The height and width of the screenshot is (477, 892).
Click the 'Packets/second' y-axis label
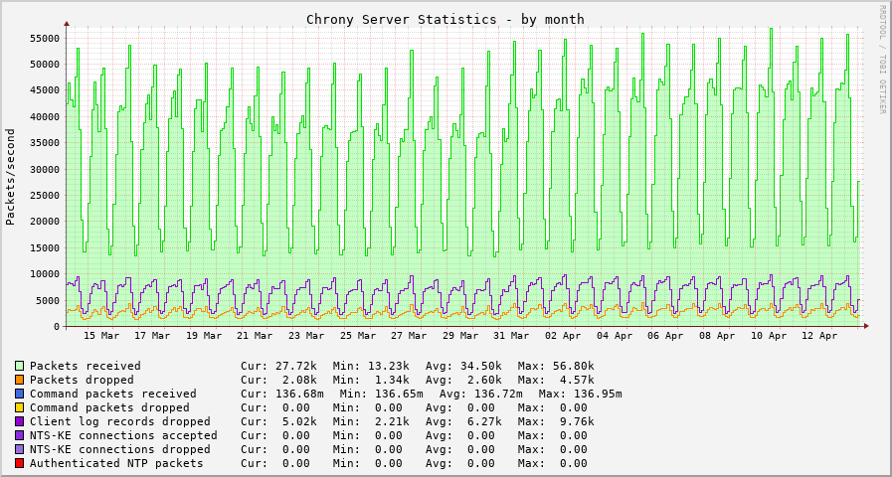[x=10, y=177]
